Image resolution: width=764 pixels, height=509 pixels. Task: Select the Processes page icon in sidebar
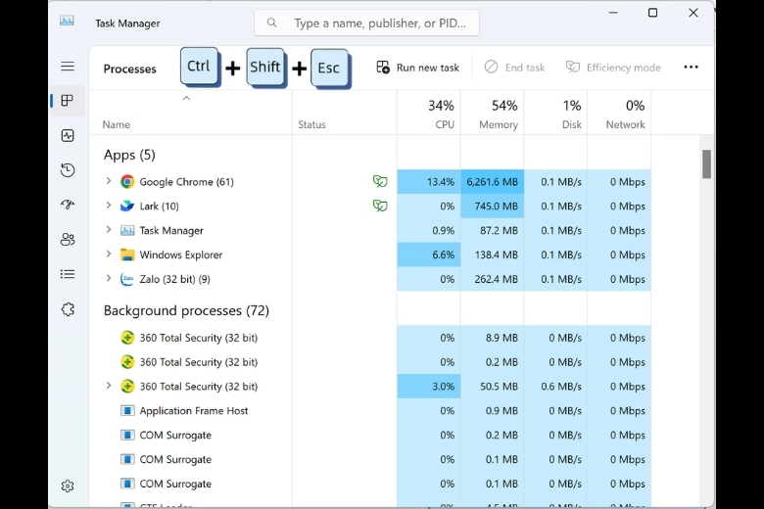click(68, 101)
